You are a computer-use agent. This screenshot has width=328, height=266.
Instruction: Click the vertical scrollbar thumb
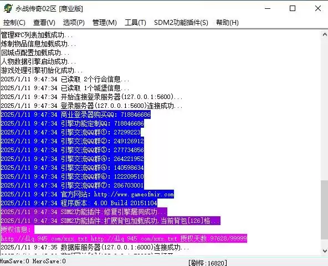(x=325, y=210)
